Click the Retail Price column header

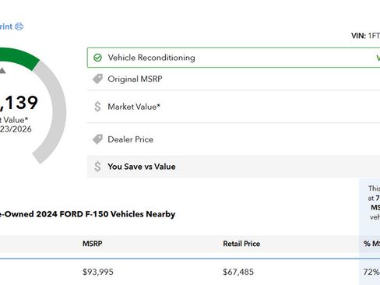point(241,244)
